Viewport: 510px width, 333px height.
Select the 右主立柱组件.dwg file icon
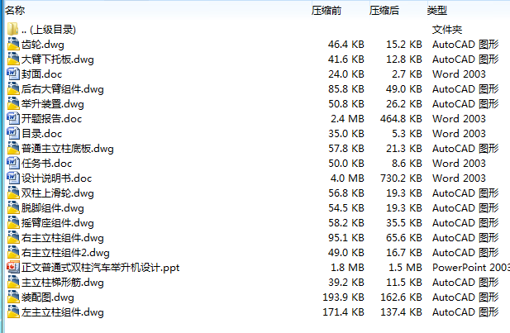tap(13, 237)
